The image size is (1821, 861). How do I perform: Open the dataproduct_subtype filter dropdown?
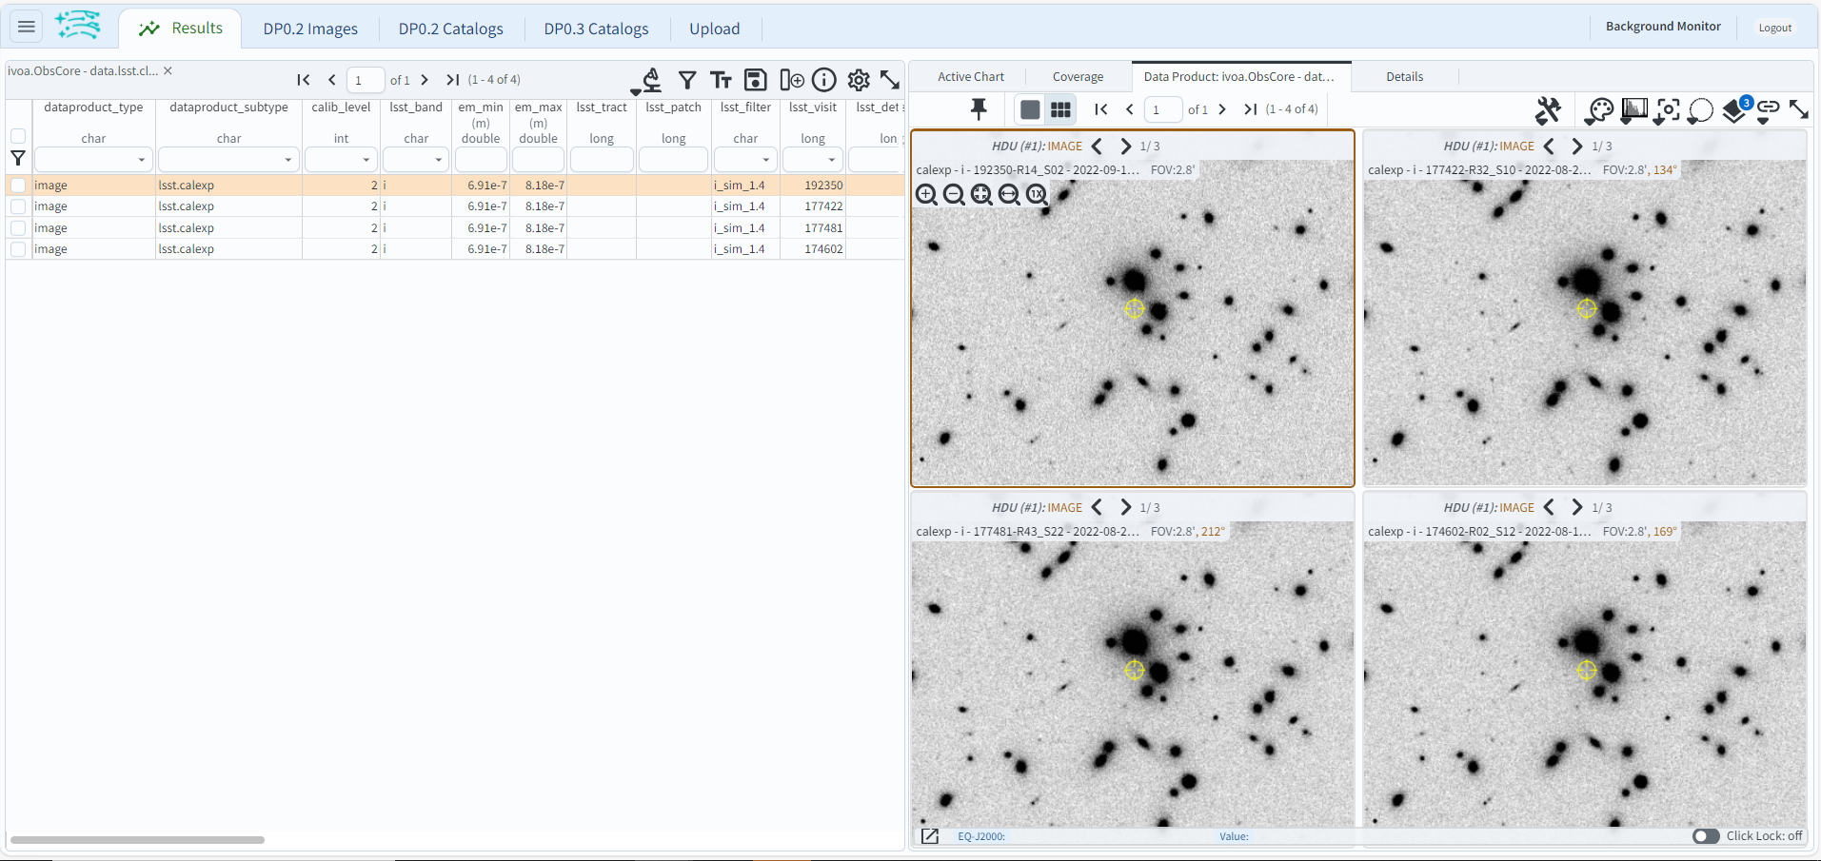click(x=288, y=160)
